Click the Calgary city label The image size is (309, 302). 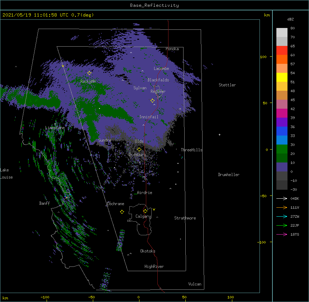143,216
